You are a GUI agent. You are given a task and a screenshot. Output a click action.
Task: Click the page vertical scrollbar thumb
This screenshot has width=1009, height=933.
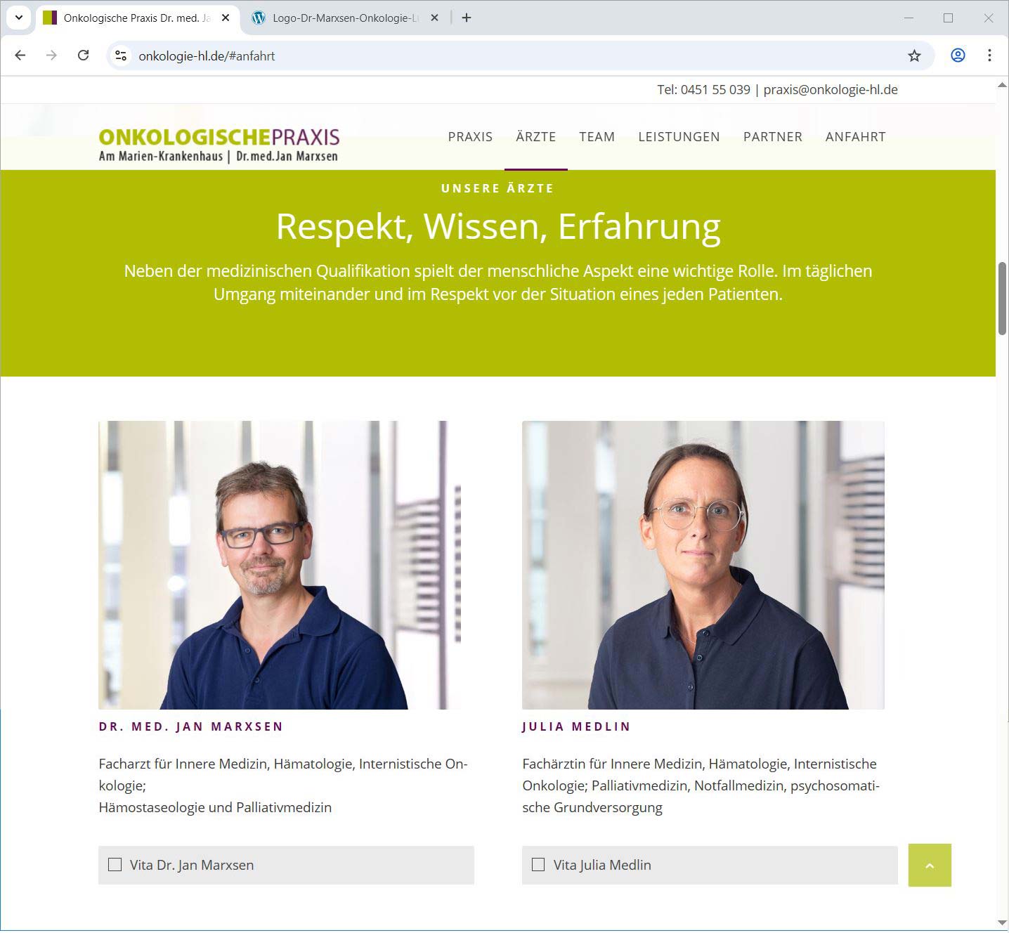coord(1002,299)
